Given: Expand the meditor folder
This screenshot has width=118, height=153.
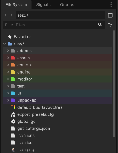Looking at the screenshot, I should [x=8, y=79].
